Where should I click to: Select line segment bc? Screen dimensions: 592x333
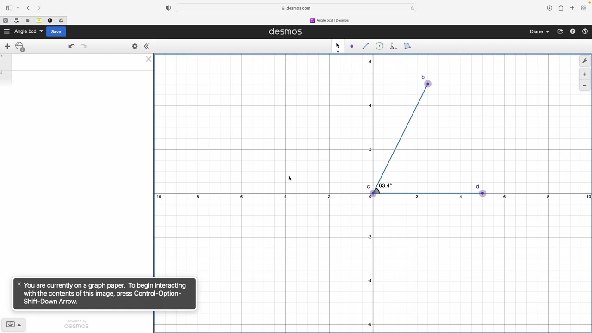(x=401, y=139)
